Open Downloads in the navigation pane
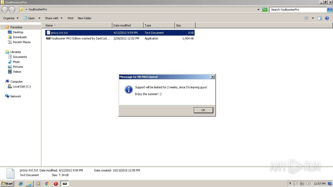The height and width of the screenshot is (187, 333). click(20, 37)
